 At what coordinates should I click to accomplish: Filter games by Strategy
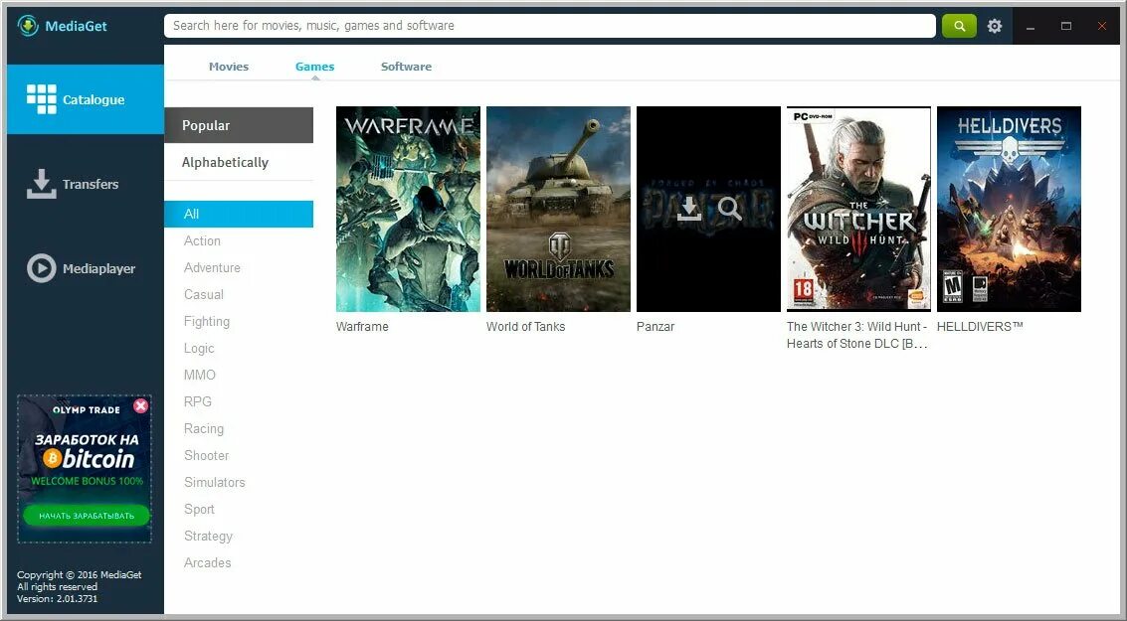point(208,537)
